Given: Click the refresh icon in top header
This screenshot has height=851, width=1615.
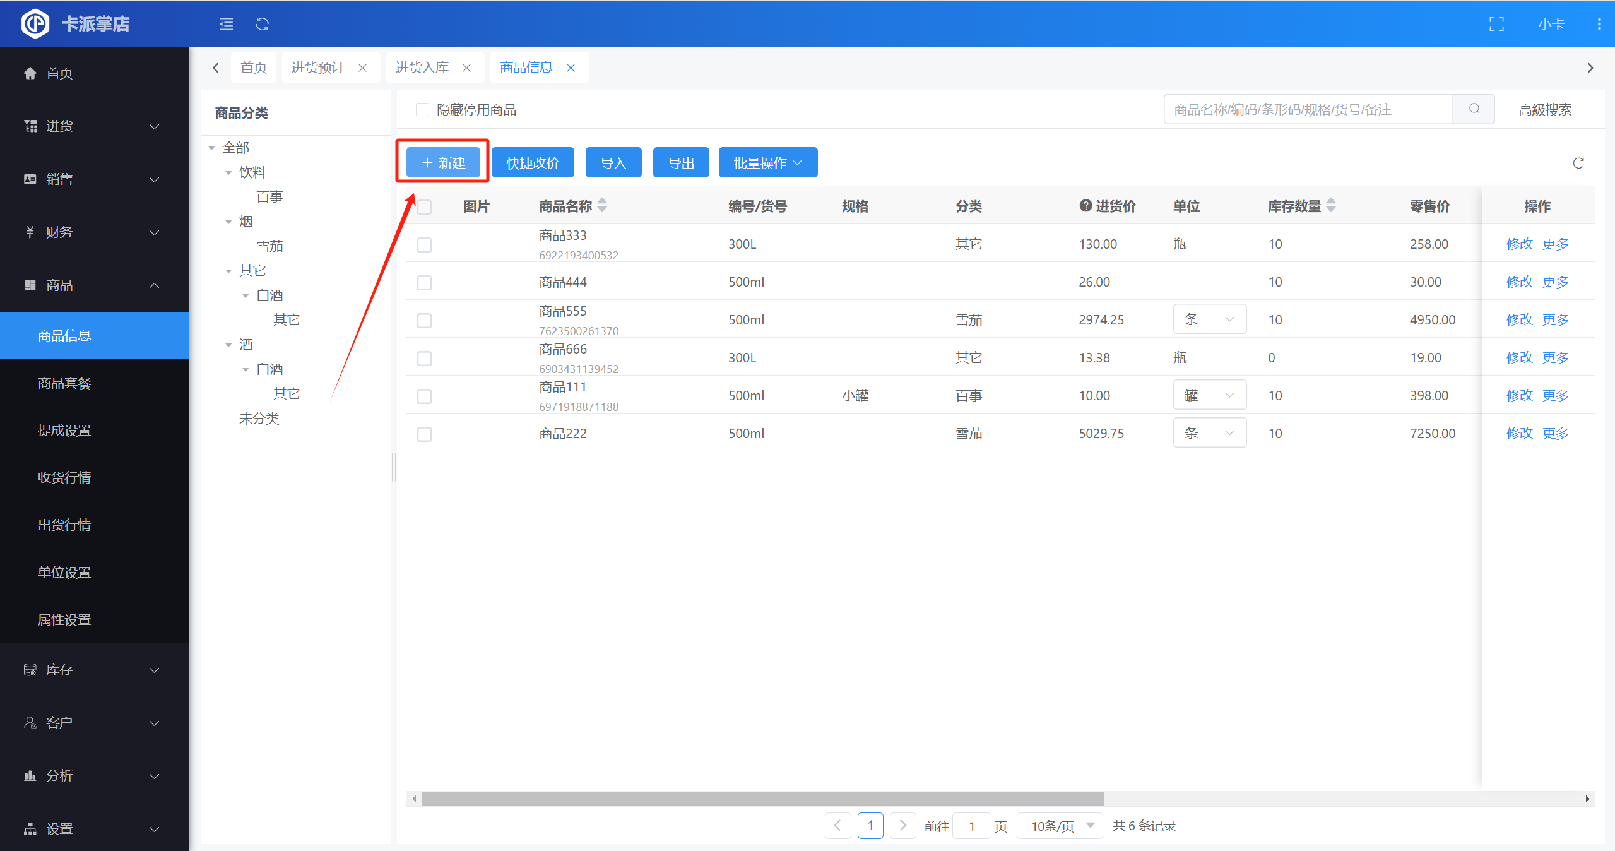Looking at the screenshot, I should [x=262, y=24].
